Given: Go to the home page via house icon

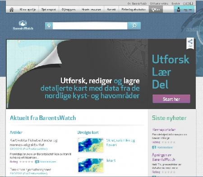Looking at the screenshot, I should pyautogui.click(x=12, y=10).
